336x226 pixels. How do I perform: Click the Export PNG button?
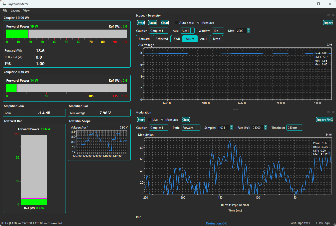(324, 120)
